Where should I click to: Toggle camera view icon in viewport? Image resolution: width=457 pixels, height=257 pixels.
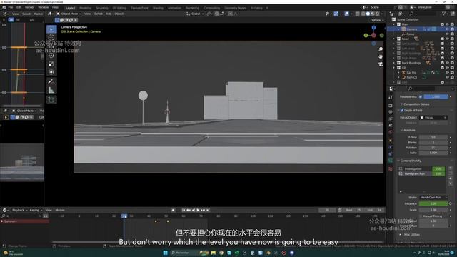pyautogui.click(x=381, y=64)
